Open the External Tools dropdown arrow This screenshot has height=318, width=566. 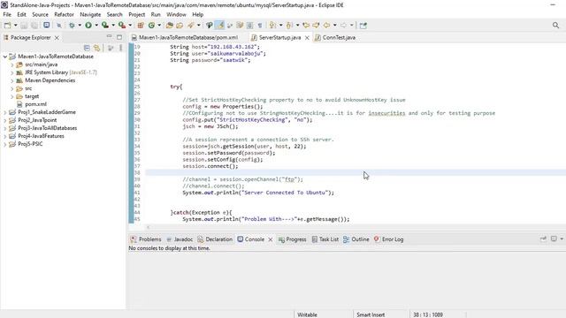pyautogui.click(x=130, y=26)
